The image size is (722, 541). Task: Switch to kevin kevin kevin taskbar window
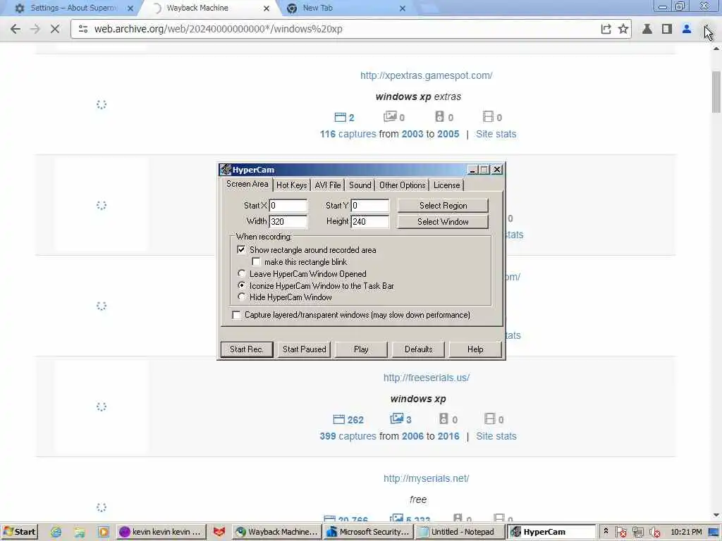coord(160,532)
